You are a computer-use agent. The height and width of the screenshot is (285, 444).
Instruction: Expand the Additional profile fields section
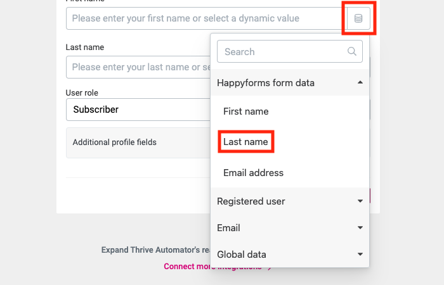(138, 142)
